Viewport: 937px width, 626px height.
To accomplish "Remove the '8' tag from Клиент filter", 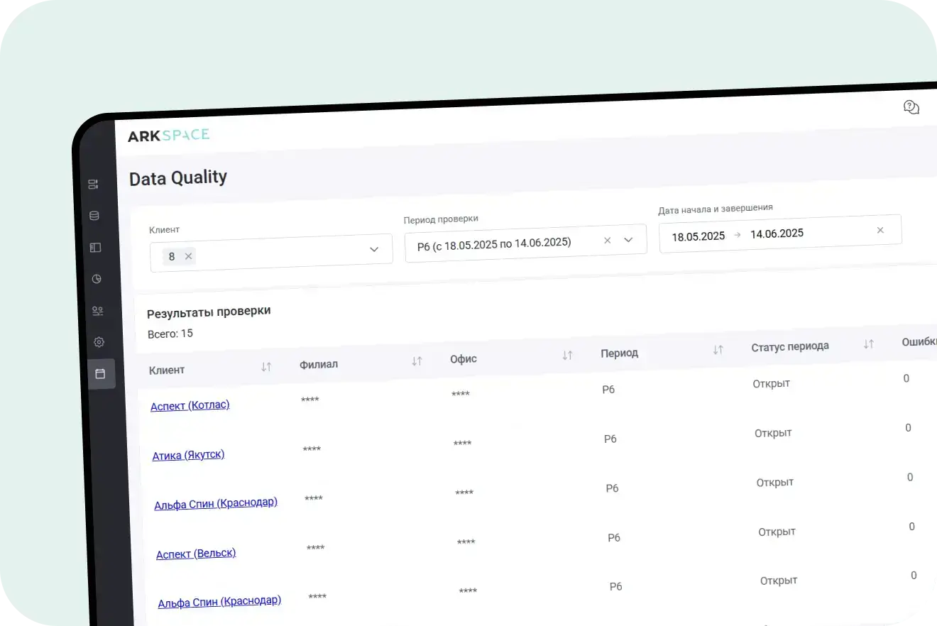I will click(188, 256).
